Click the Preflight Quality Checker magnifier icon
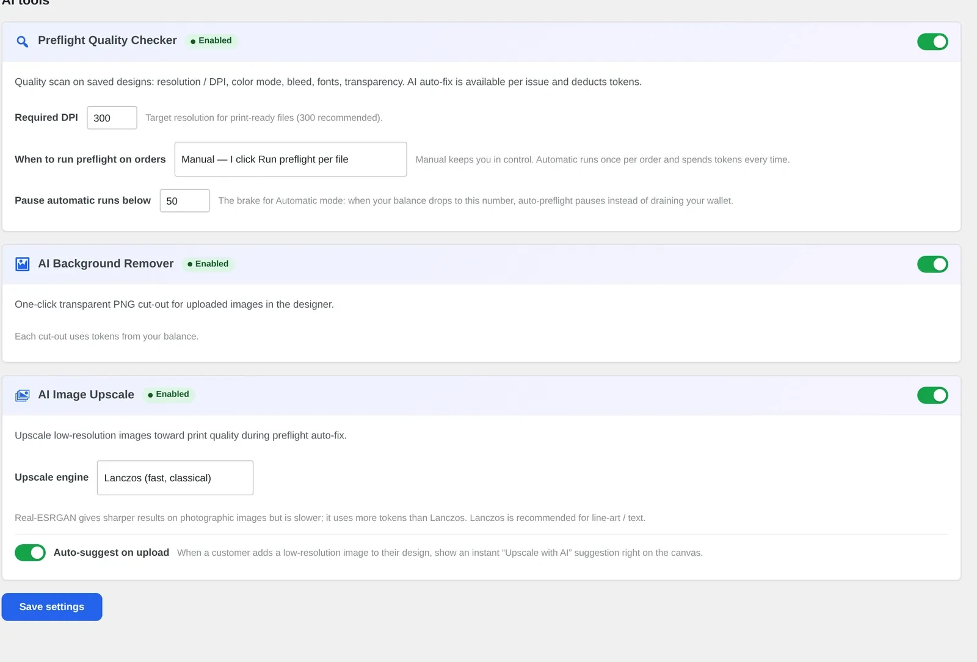Viewport: 977px width, 662px height. point(22,42)
